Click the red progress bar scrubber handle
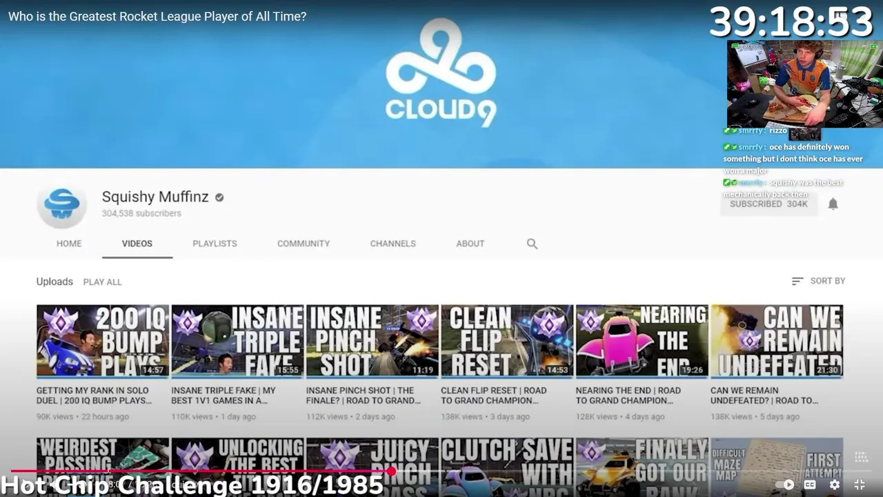Image resolution: width=883 pixels, height=497 pixels. (392, 471)
